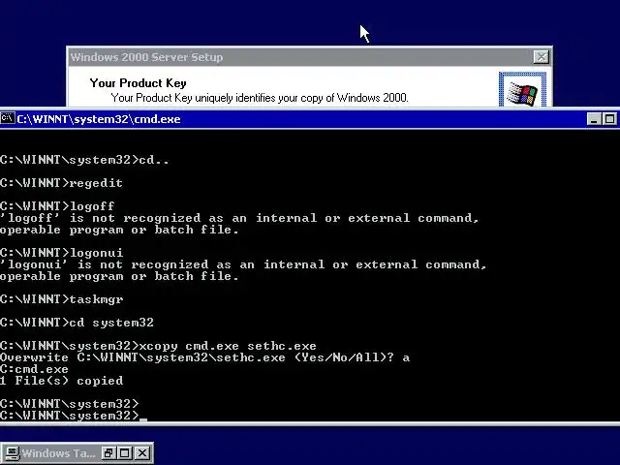Screen dimensions: 620x465
Task: Click the Windows Ta... minimized title bar
Action: click(x=58, y=452)
